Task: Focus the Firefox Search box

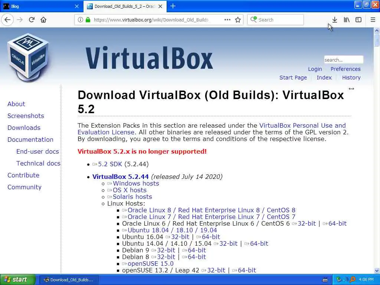Action: [x=275, y=20]
